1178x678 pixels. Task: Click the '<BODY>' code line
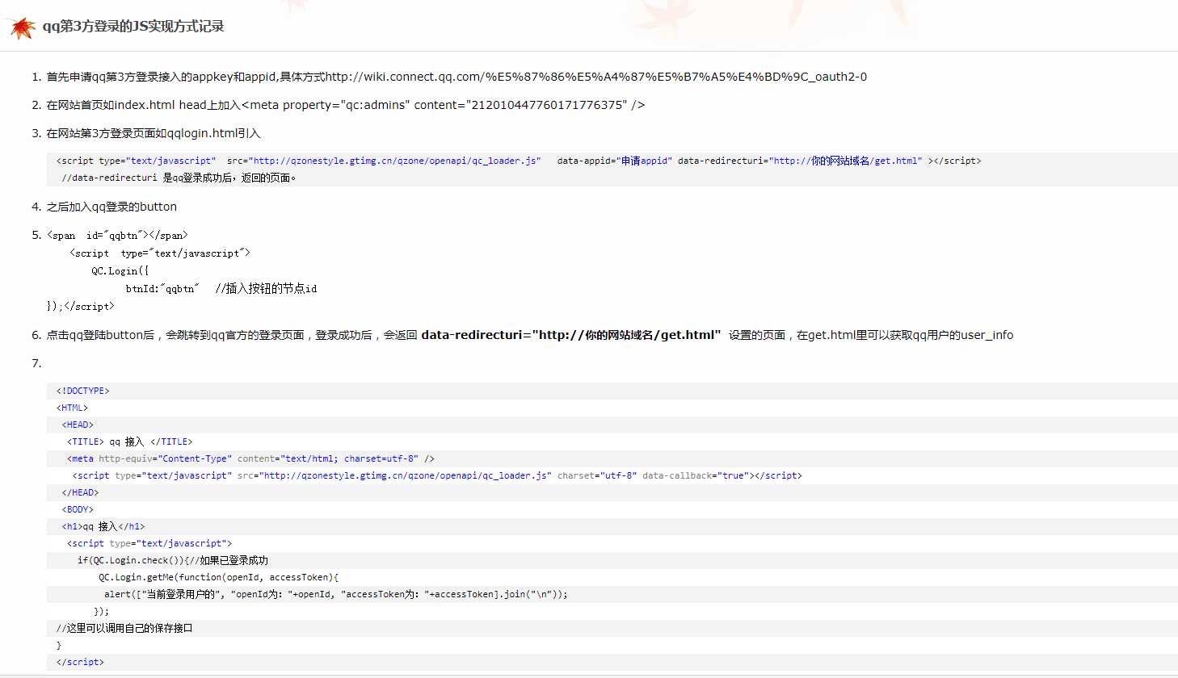coord(78,509)
